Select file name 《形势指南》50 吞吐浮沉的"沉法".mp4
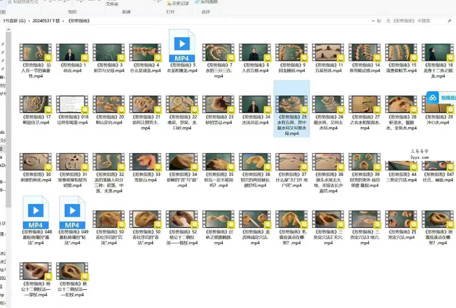The image size is (456, 308). pos(109,237)
